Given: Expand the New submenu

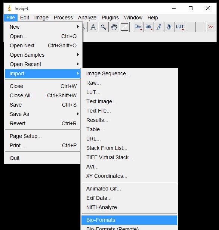Looking at the screenshot, I should click(x=43, y=27).
